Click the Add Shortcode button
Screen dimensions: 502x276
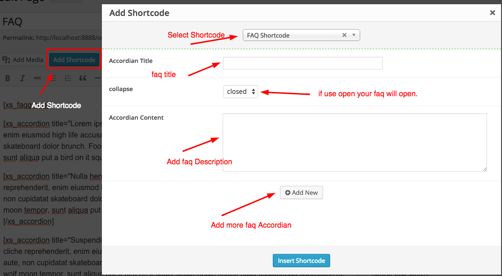pyautogui.click(x=74, y=60)
